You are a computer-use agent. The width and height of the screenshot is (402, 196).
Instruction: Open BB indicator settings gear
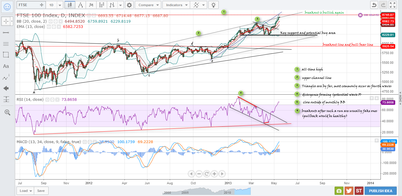coord(56,21)
